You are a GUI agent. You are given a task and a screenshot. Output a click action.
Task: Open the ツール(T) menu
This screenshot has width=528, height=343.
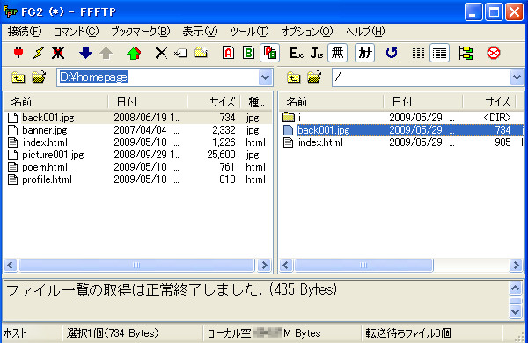pyautogui.click(x=249, y=32)
